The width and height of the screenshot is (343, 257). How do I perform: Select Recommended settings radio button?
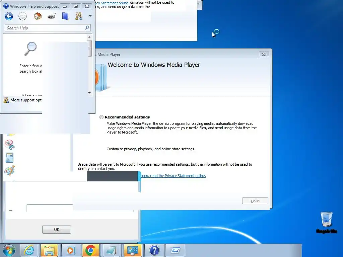pyautogui.click(x=101, y=117)
